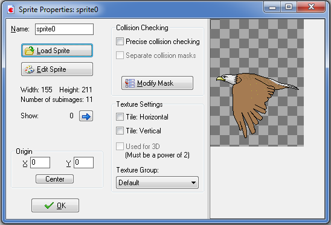331x225 pixels.
Task: Click the sprite Name text field
Action: pos(64,29)
